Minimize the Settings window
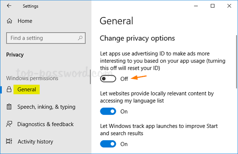This screenshot has height=154, width=238. [x=196, y=6]
